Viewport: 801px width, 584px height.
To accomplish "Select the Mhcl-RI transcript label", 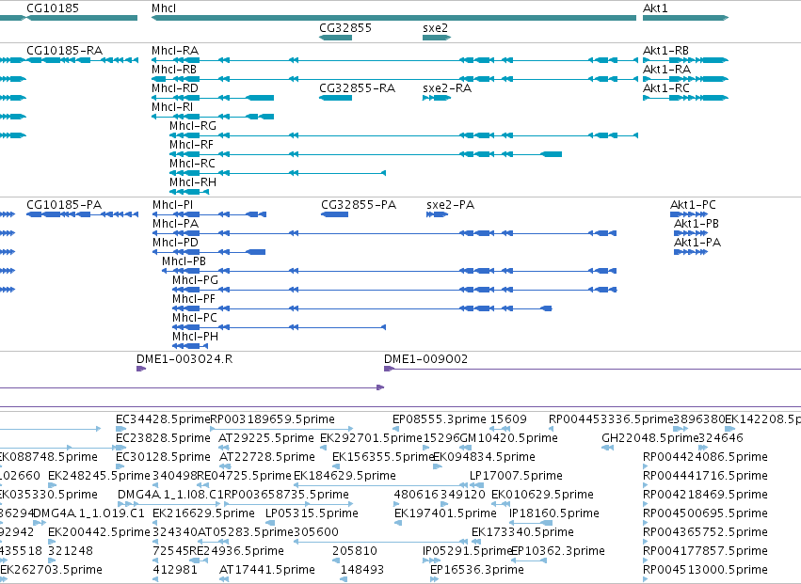I will click(x=172, y=107).
